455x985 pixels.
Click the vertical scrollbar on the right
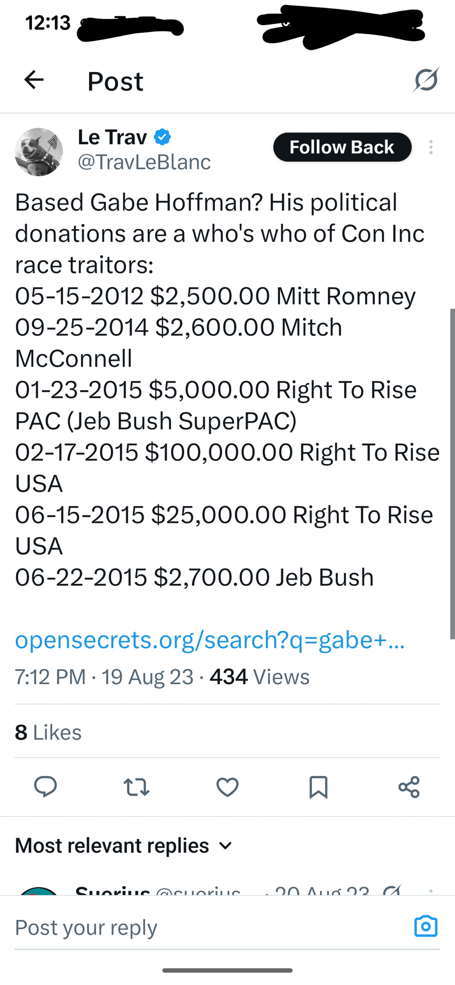point(452,473)
